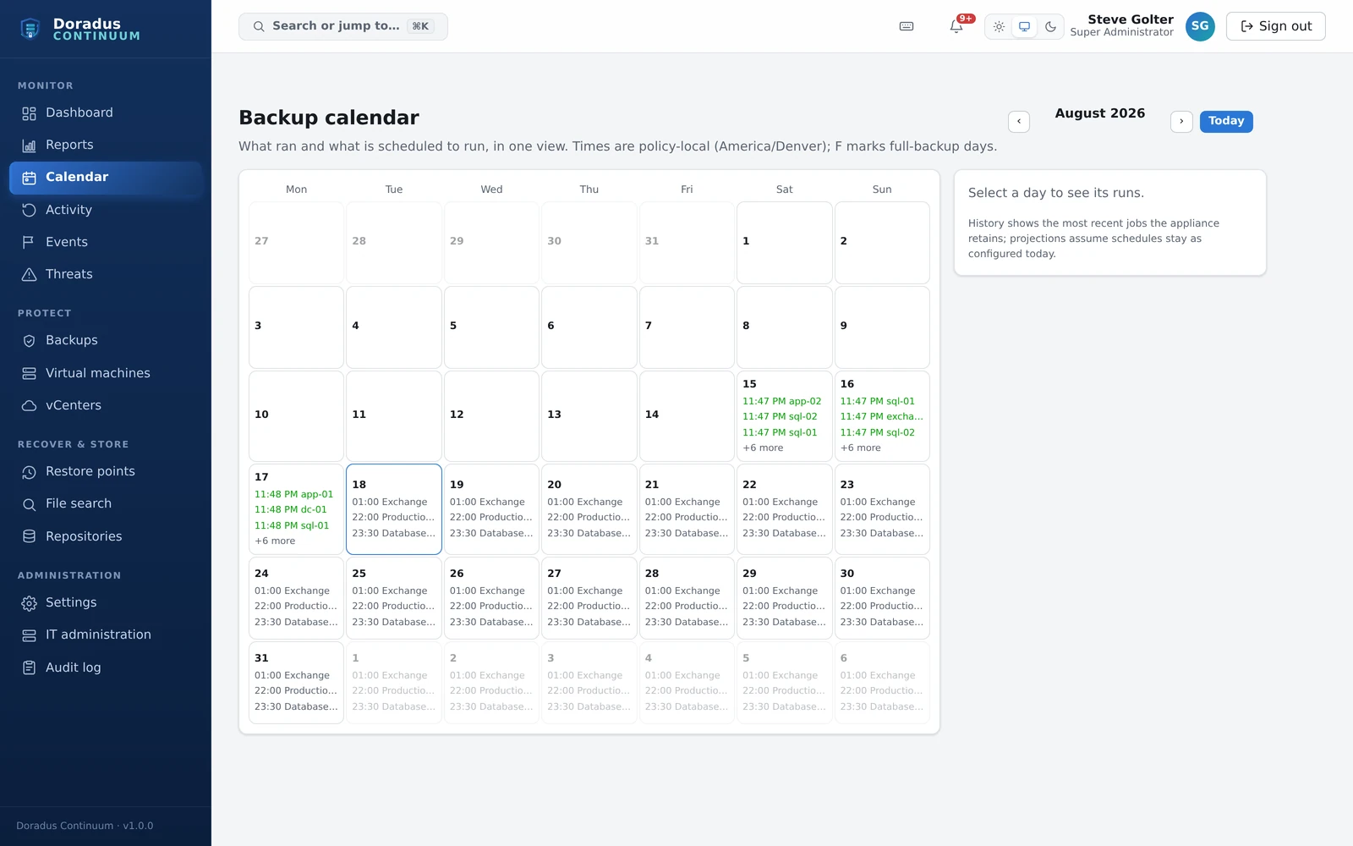The height and width of the screenshot is (846, 1353).
Task: Click the Restore points clock icon
Action: click(x=29, y=472)
